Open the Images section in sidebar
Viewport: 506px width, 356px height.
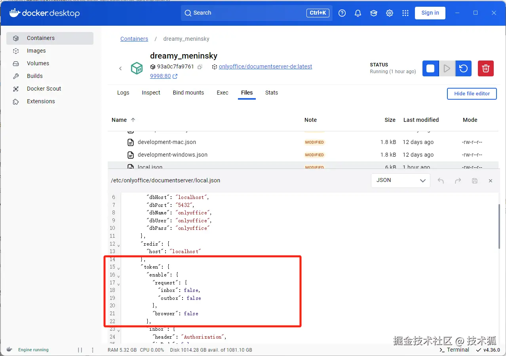50,51
